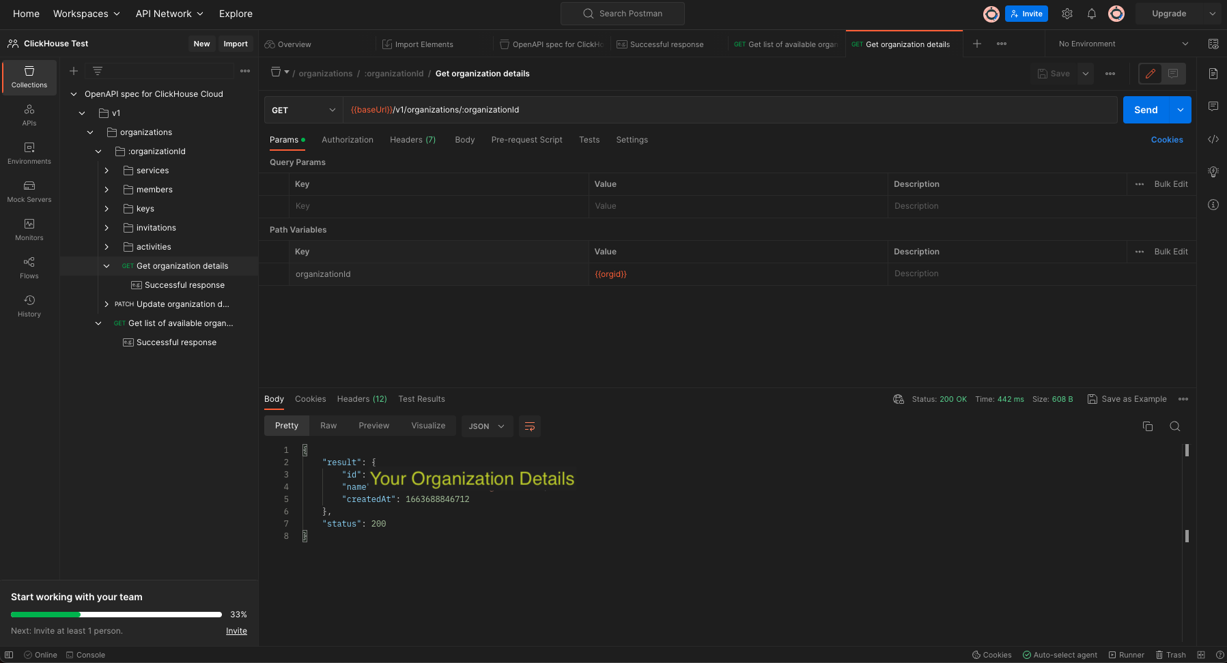Expand the services folder
The image size is (1227, 663).
[x=107, y=171]
